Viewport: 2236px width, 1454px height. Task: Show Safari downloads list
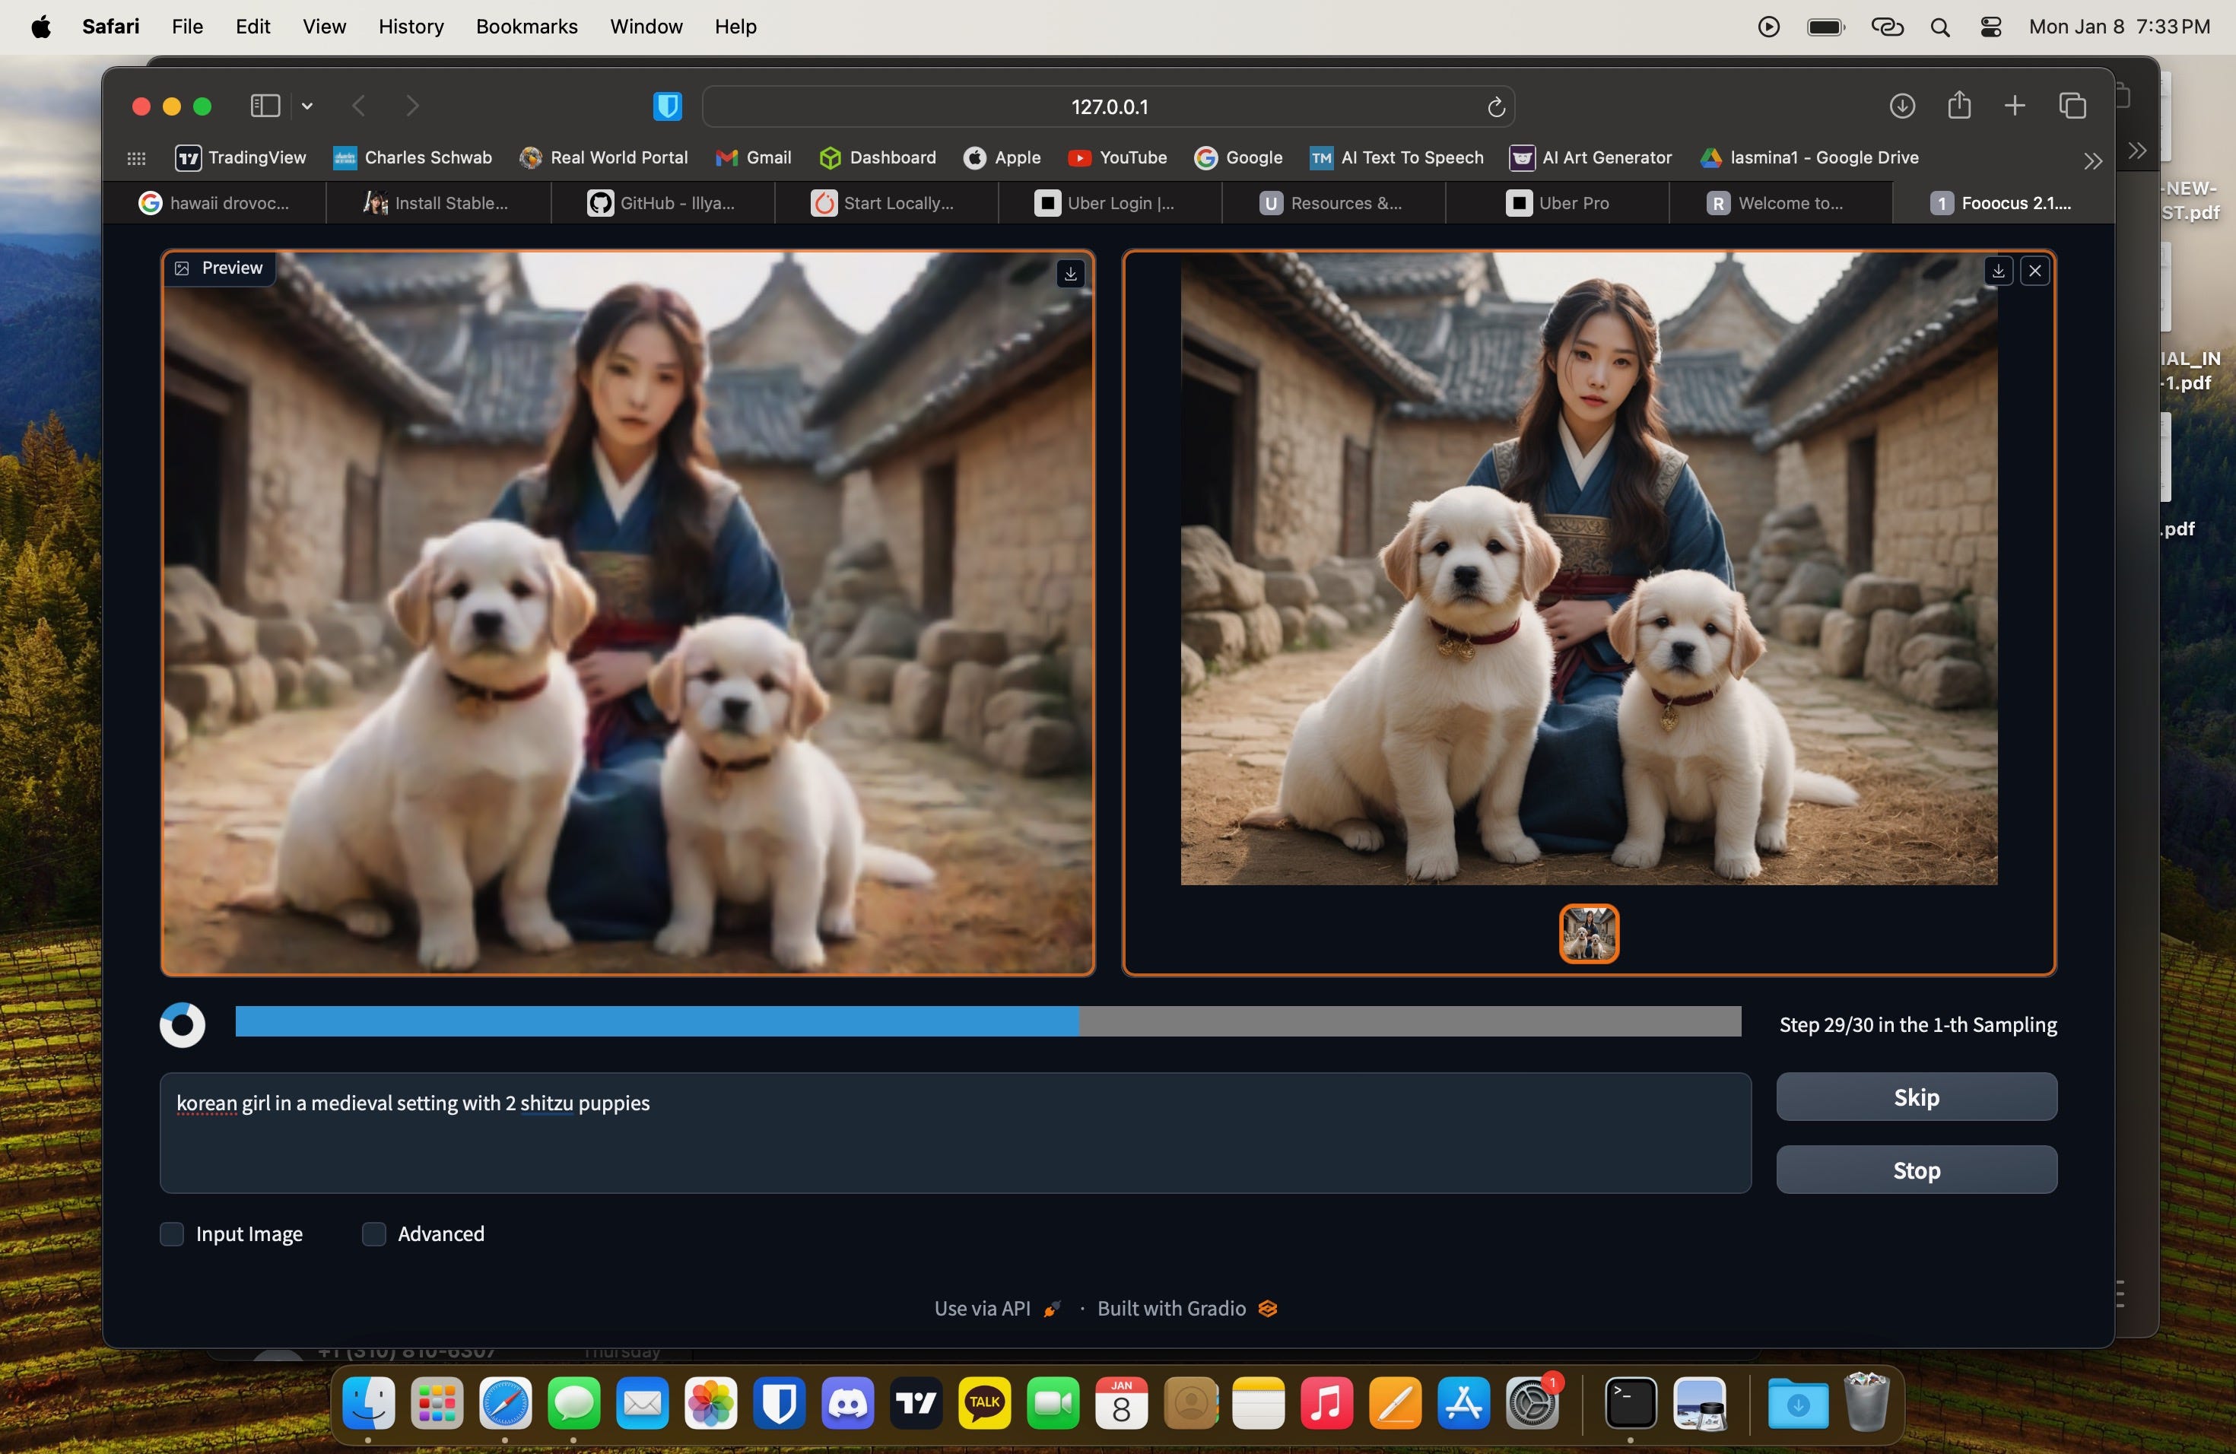[x=1901, y=106]
